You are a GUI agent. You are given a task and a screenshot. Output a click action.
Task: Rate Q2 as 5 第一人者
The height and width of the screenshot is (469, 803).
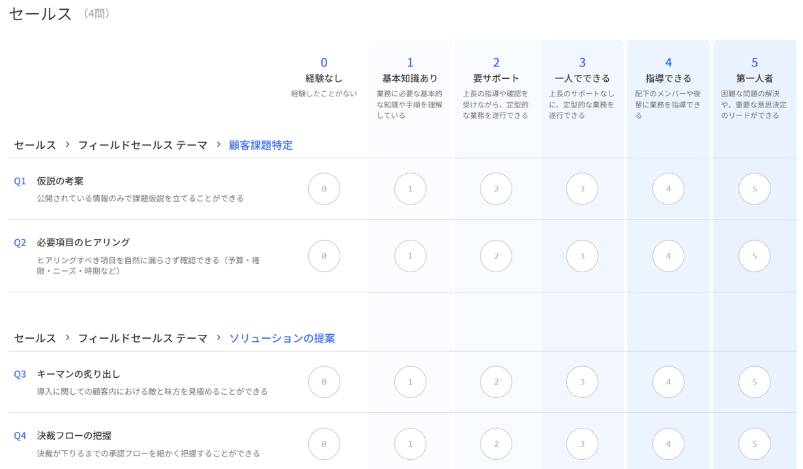[754, 255]
